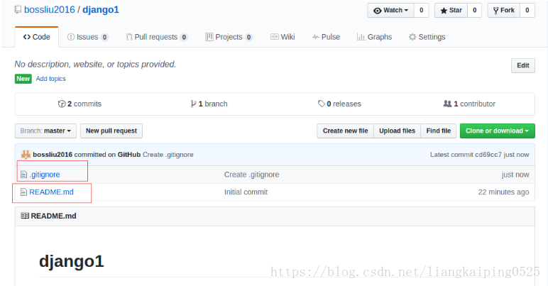548x286 pixels.
Task: Click the Upload files button
Action: click(x=397, y=131)
